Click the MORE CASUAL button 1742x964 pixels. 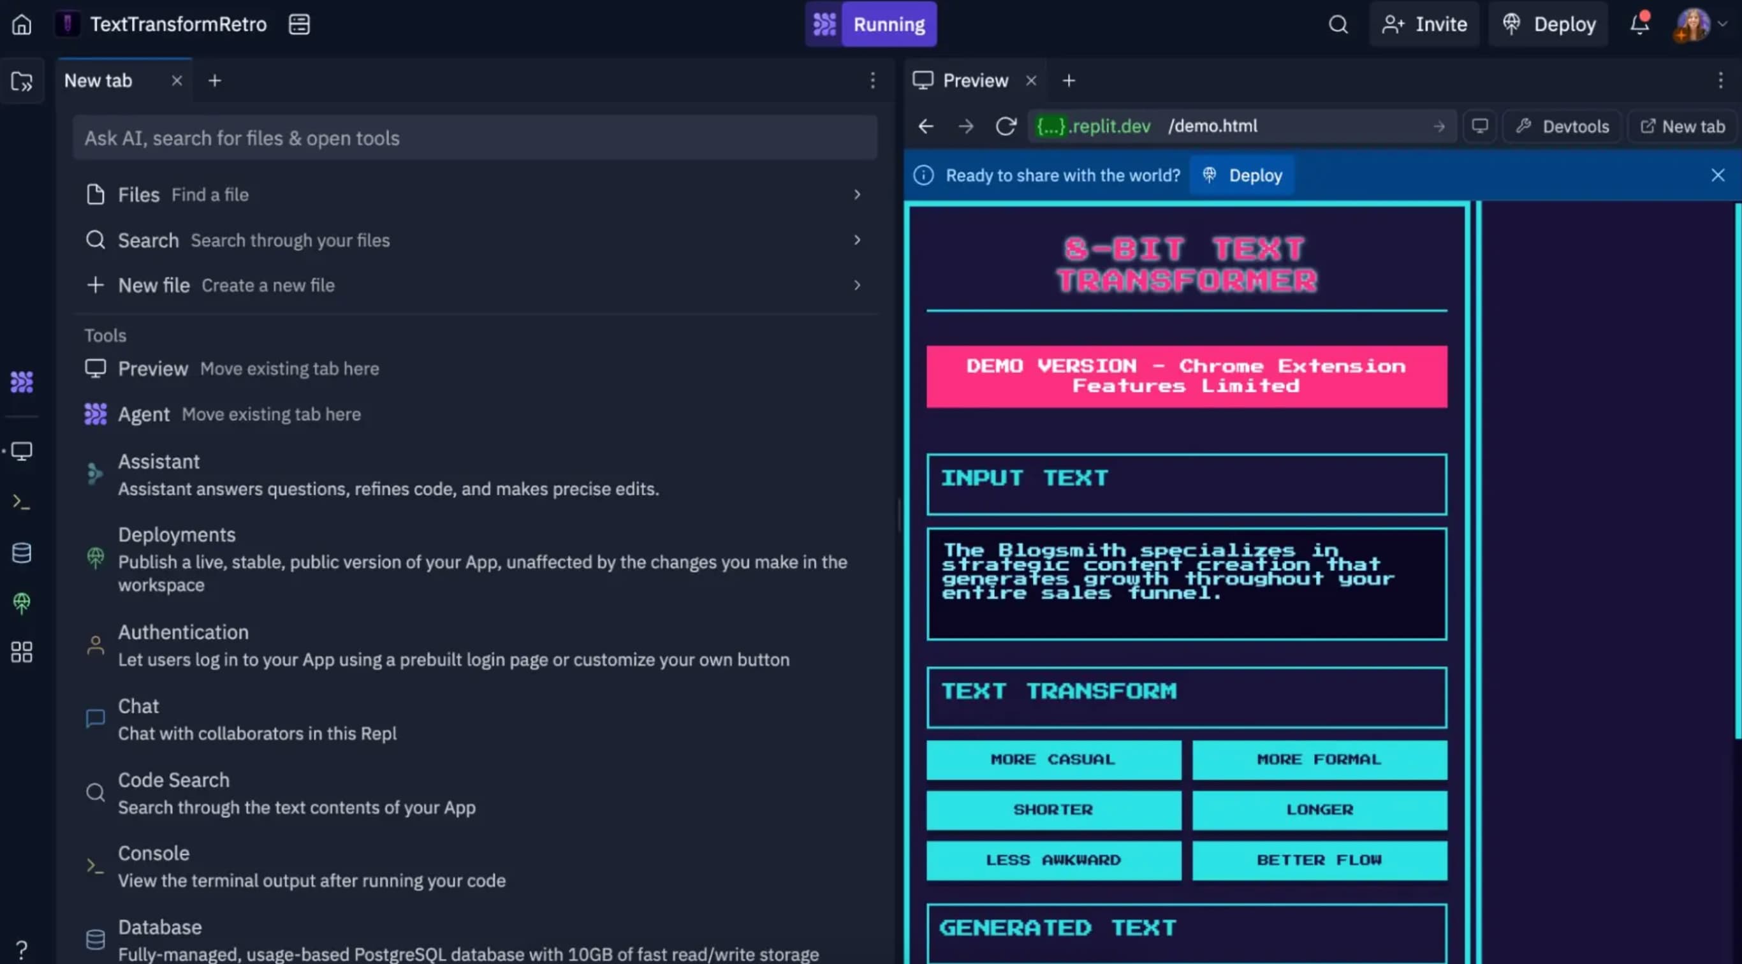(1053, 760)
